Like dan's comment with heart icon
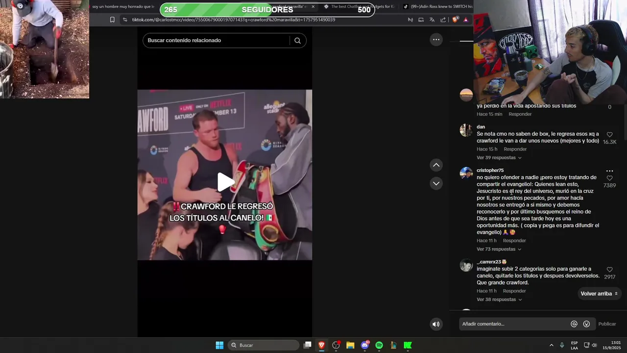The height and width of the screenshot is (353, 627). (x=609, y=134)
